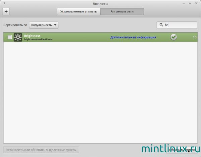Viewport: 201px width, 157px height.
Task: Switch to Установленные апплеты tab
Action: (79, 11)
